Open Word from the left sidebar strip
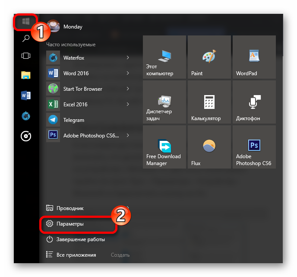297x277 pixels. tap(26, 96)
